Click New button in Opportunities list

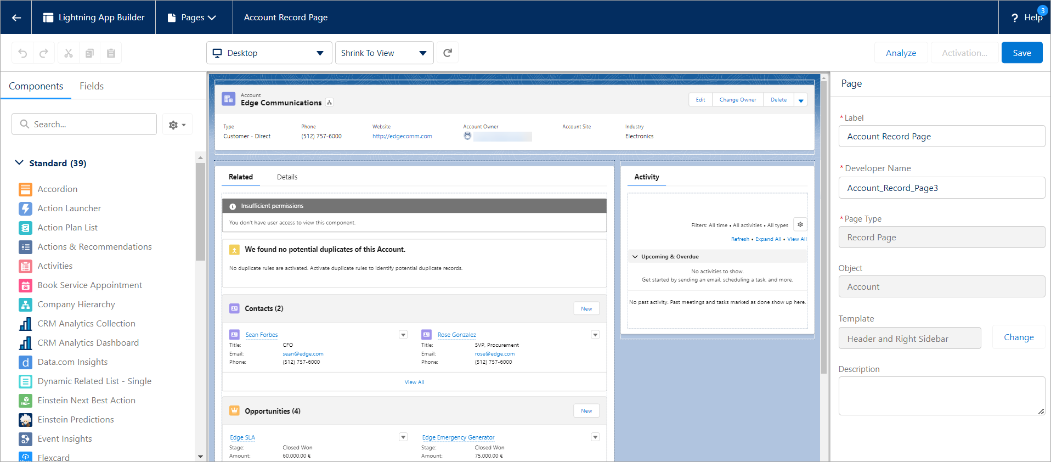pos(586,410)
